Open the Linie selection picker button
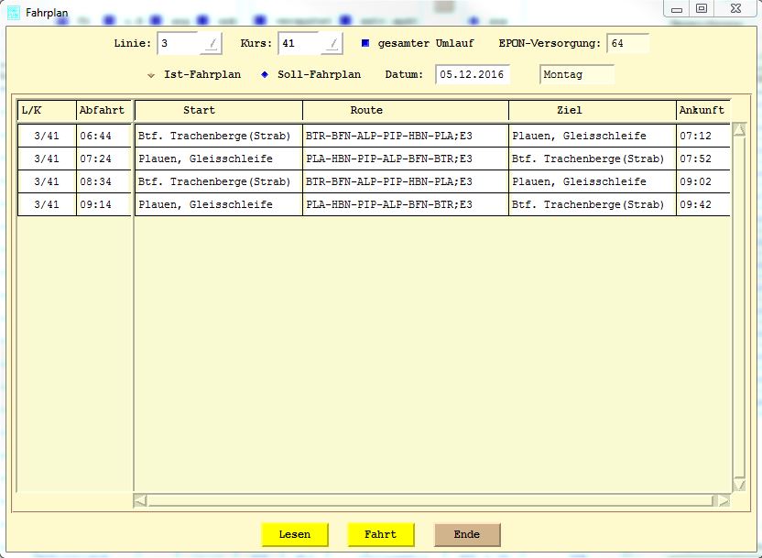762x558 pixels. [212, 43]
